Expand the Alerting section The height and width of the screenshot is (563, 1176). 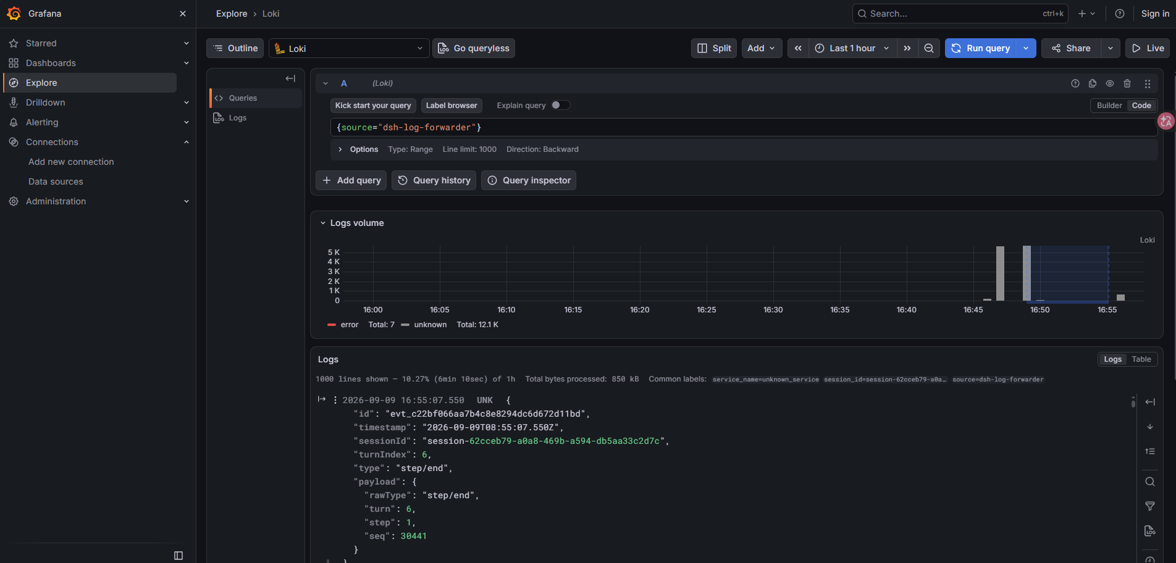pyautogui.click(x=187, y=122)
